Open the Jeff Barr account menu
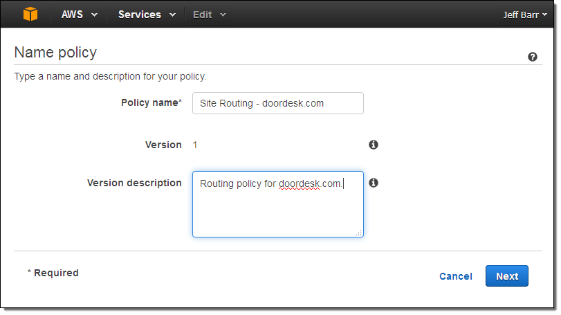Image resolution: width=561 pixels, height=315 pixels. (525, 15)
